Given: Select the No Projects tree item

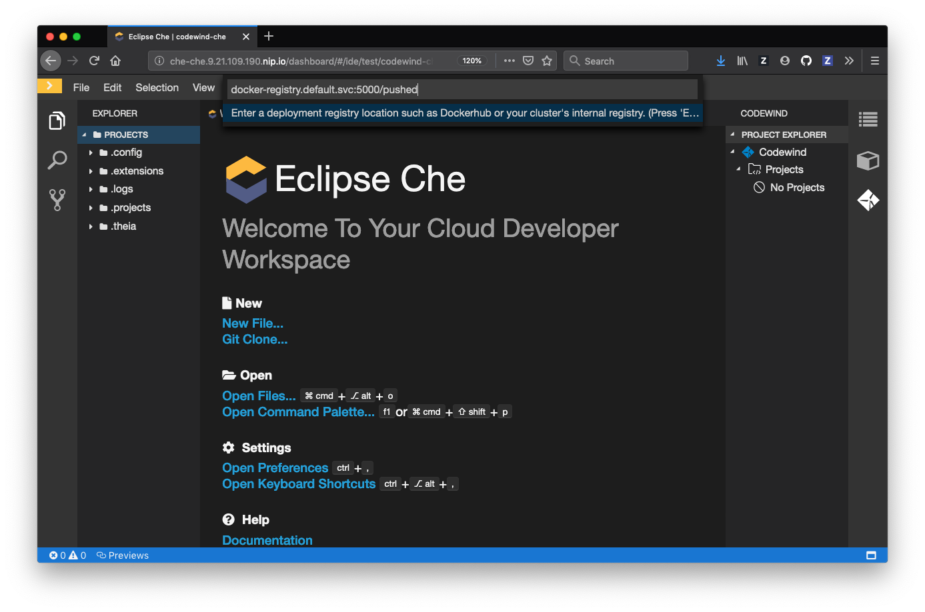Looking at the screenshot, I should click(x=789, y=187).
